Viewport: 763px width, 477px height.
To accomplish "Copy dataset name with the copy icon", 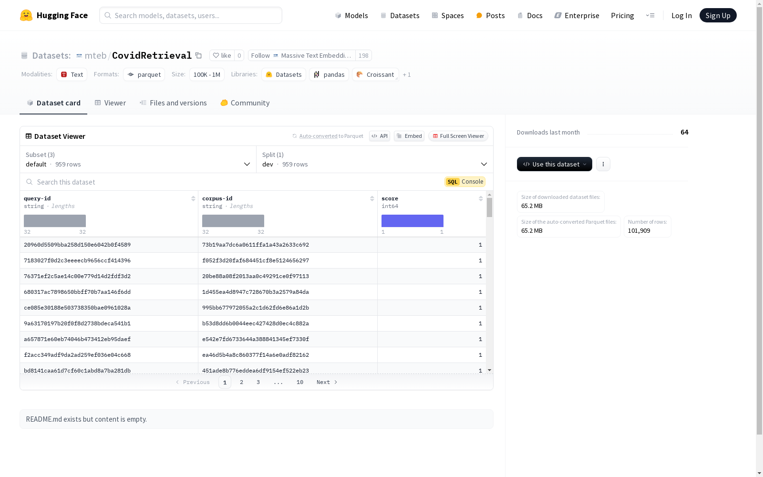I will pos(198,55).
